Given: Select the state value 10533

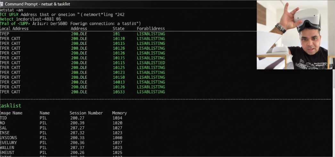Looking at the screenshot, I should tap(119, 92).
